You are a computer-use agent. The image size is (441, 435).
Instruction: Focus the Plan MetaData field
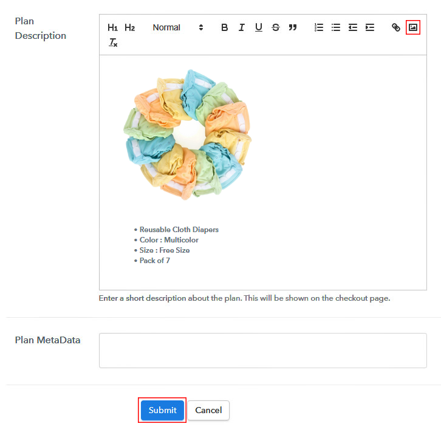click(262, 351)
